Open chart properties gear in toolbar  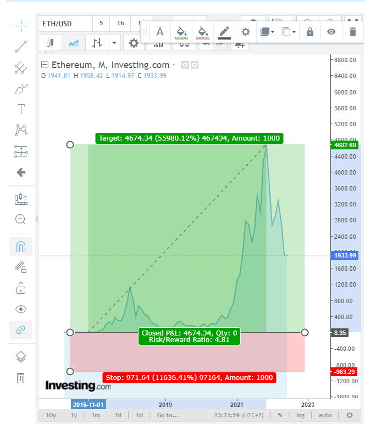[x=134, y=43]
